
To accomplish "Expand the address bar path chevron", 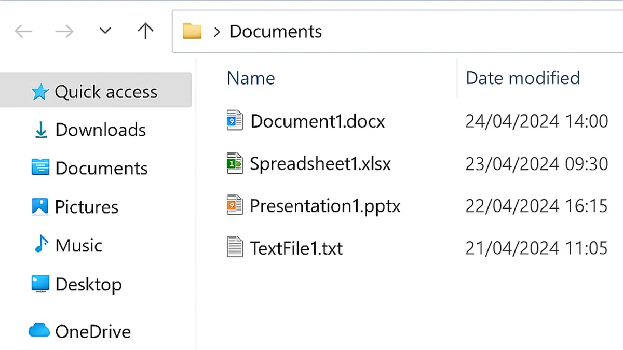I will pyautogui.click(x=217, y=32).
